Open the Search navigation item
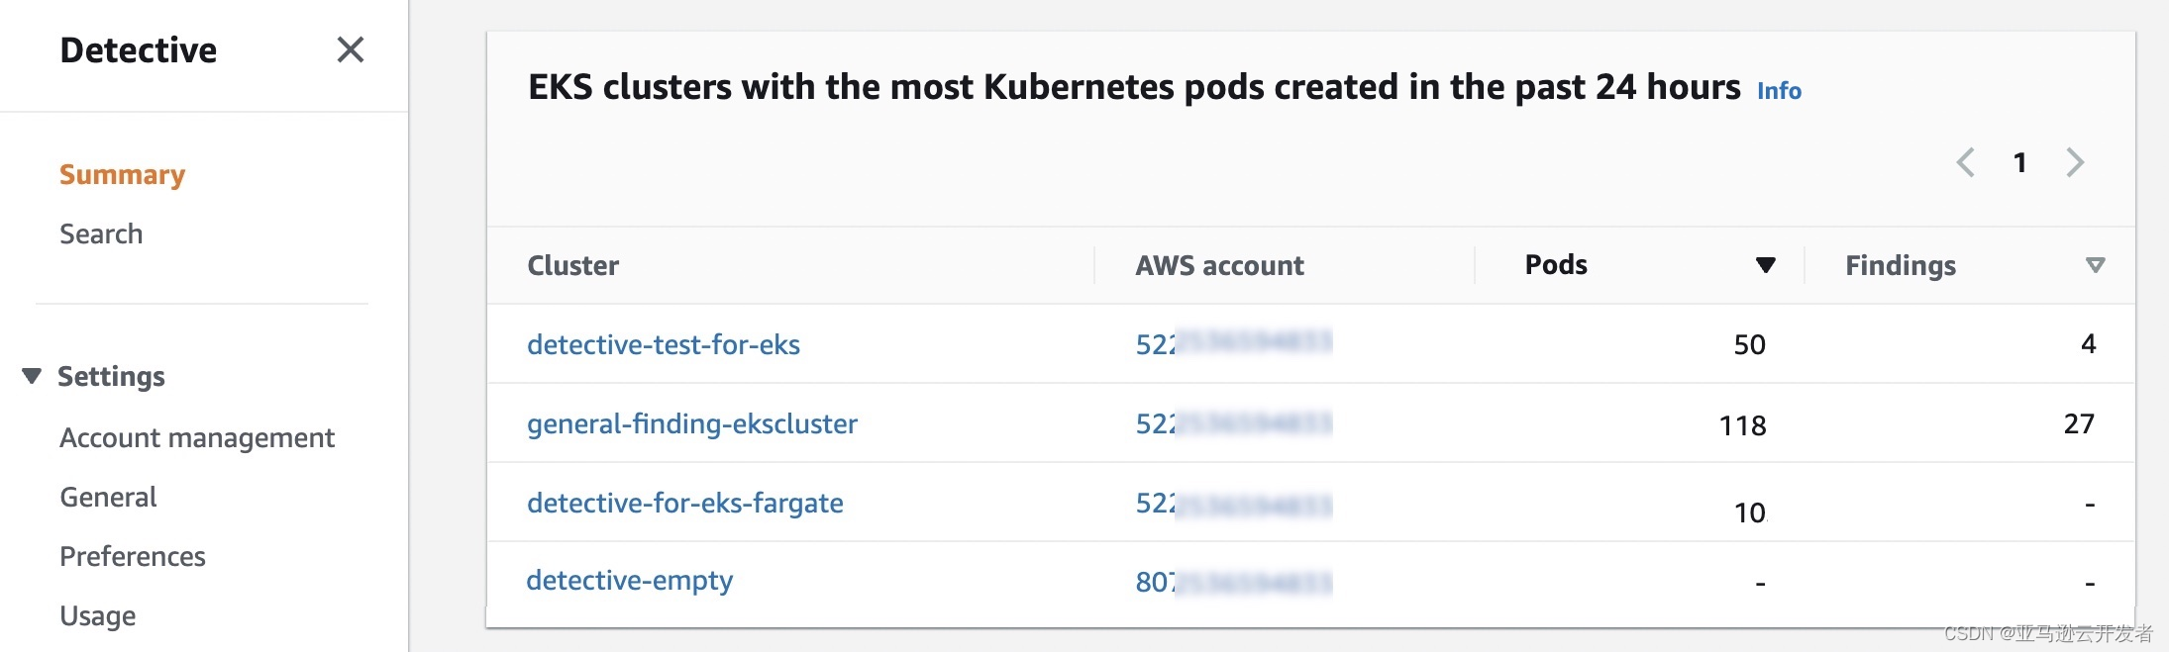2169x652 pixels. click(x=101, y=234)
